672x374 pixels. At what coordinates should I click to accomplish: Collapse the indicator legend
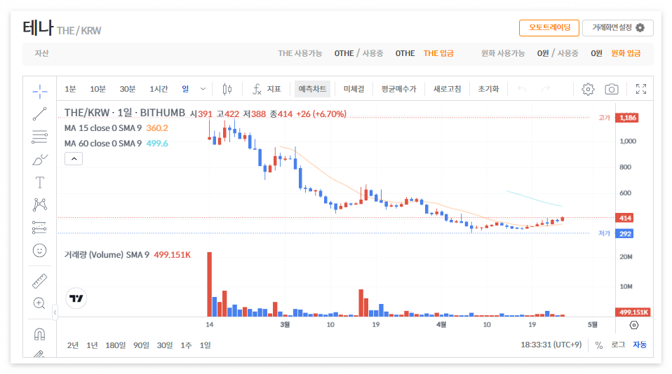coord(74,159)
